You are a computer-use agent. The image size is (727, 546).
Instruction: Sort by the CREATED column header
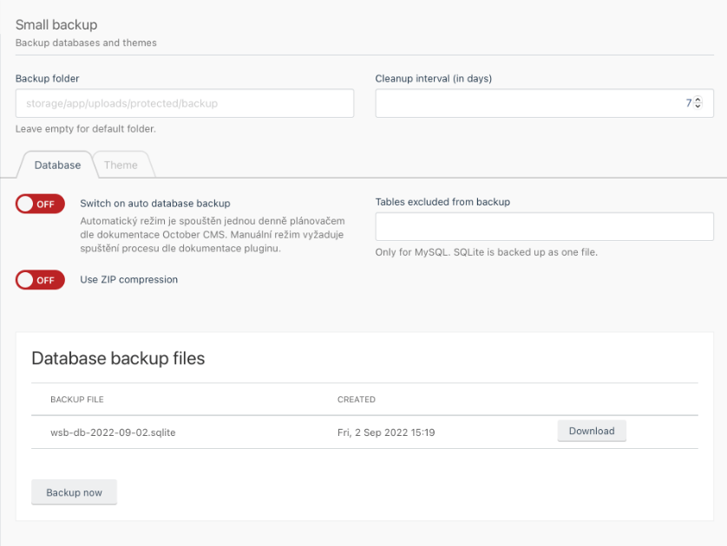coord(357,400)
